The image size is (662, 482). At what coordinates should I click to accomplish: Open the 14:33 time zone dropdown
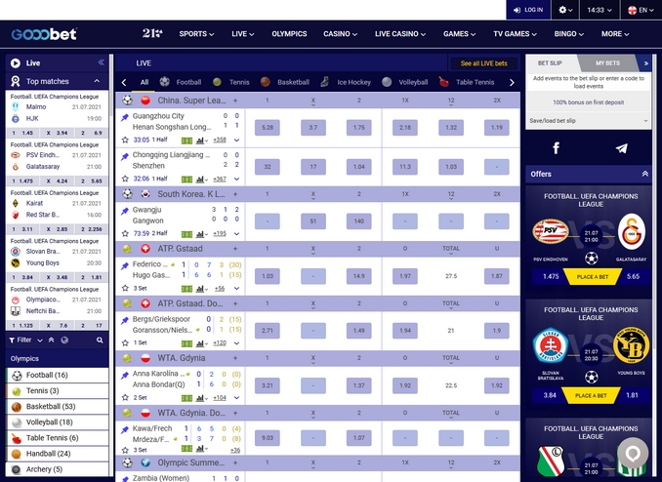click(600, 10)
